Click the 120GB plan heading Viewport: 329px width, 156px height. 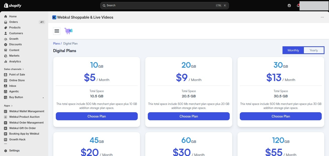281,140
